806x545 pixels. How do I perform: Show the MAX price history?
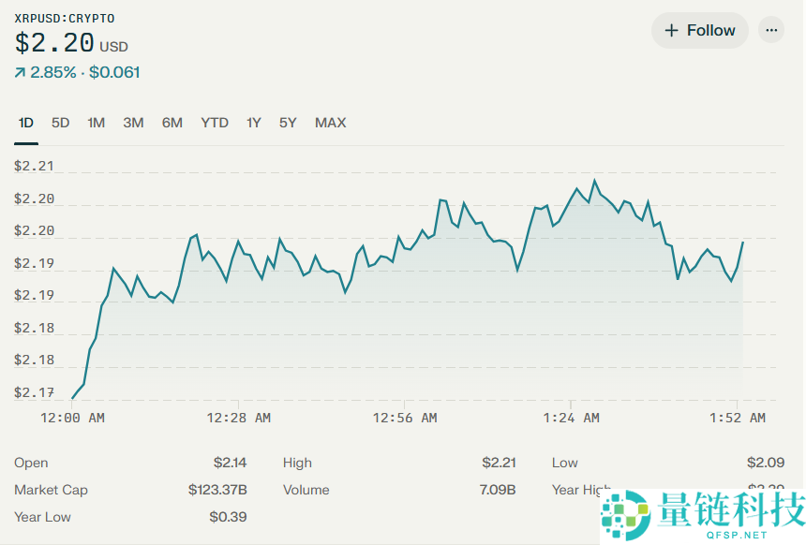(331, 123)
